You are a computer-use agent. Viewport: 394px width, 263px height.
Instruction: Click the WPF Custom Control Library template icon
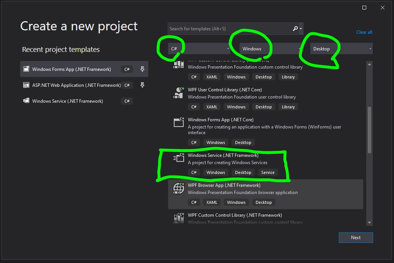click(178, 218)
